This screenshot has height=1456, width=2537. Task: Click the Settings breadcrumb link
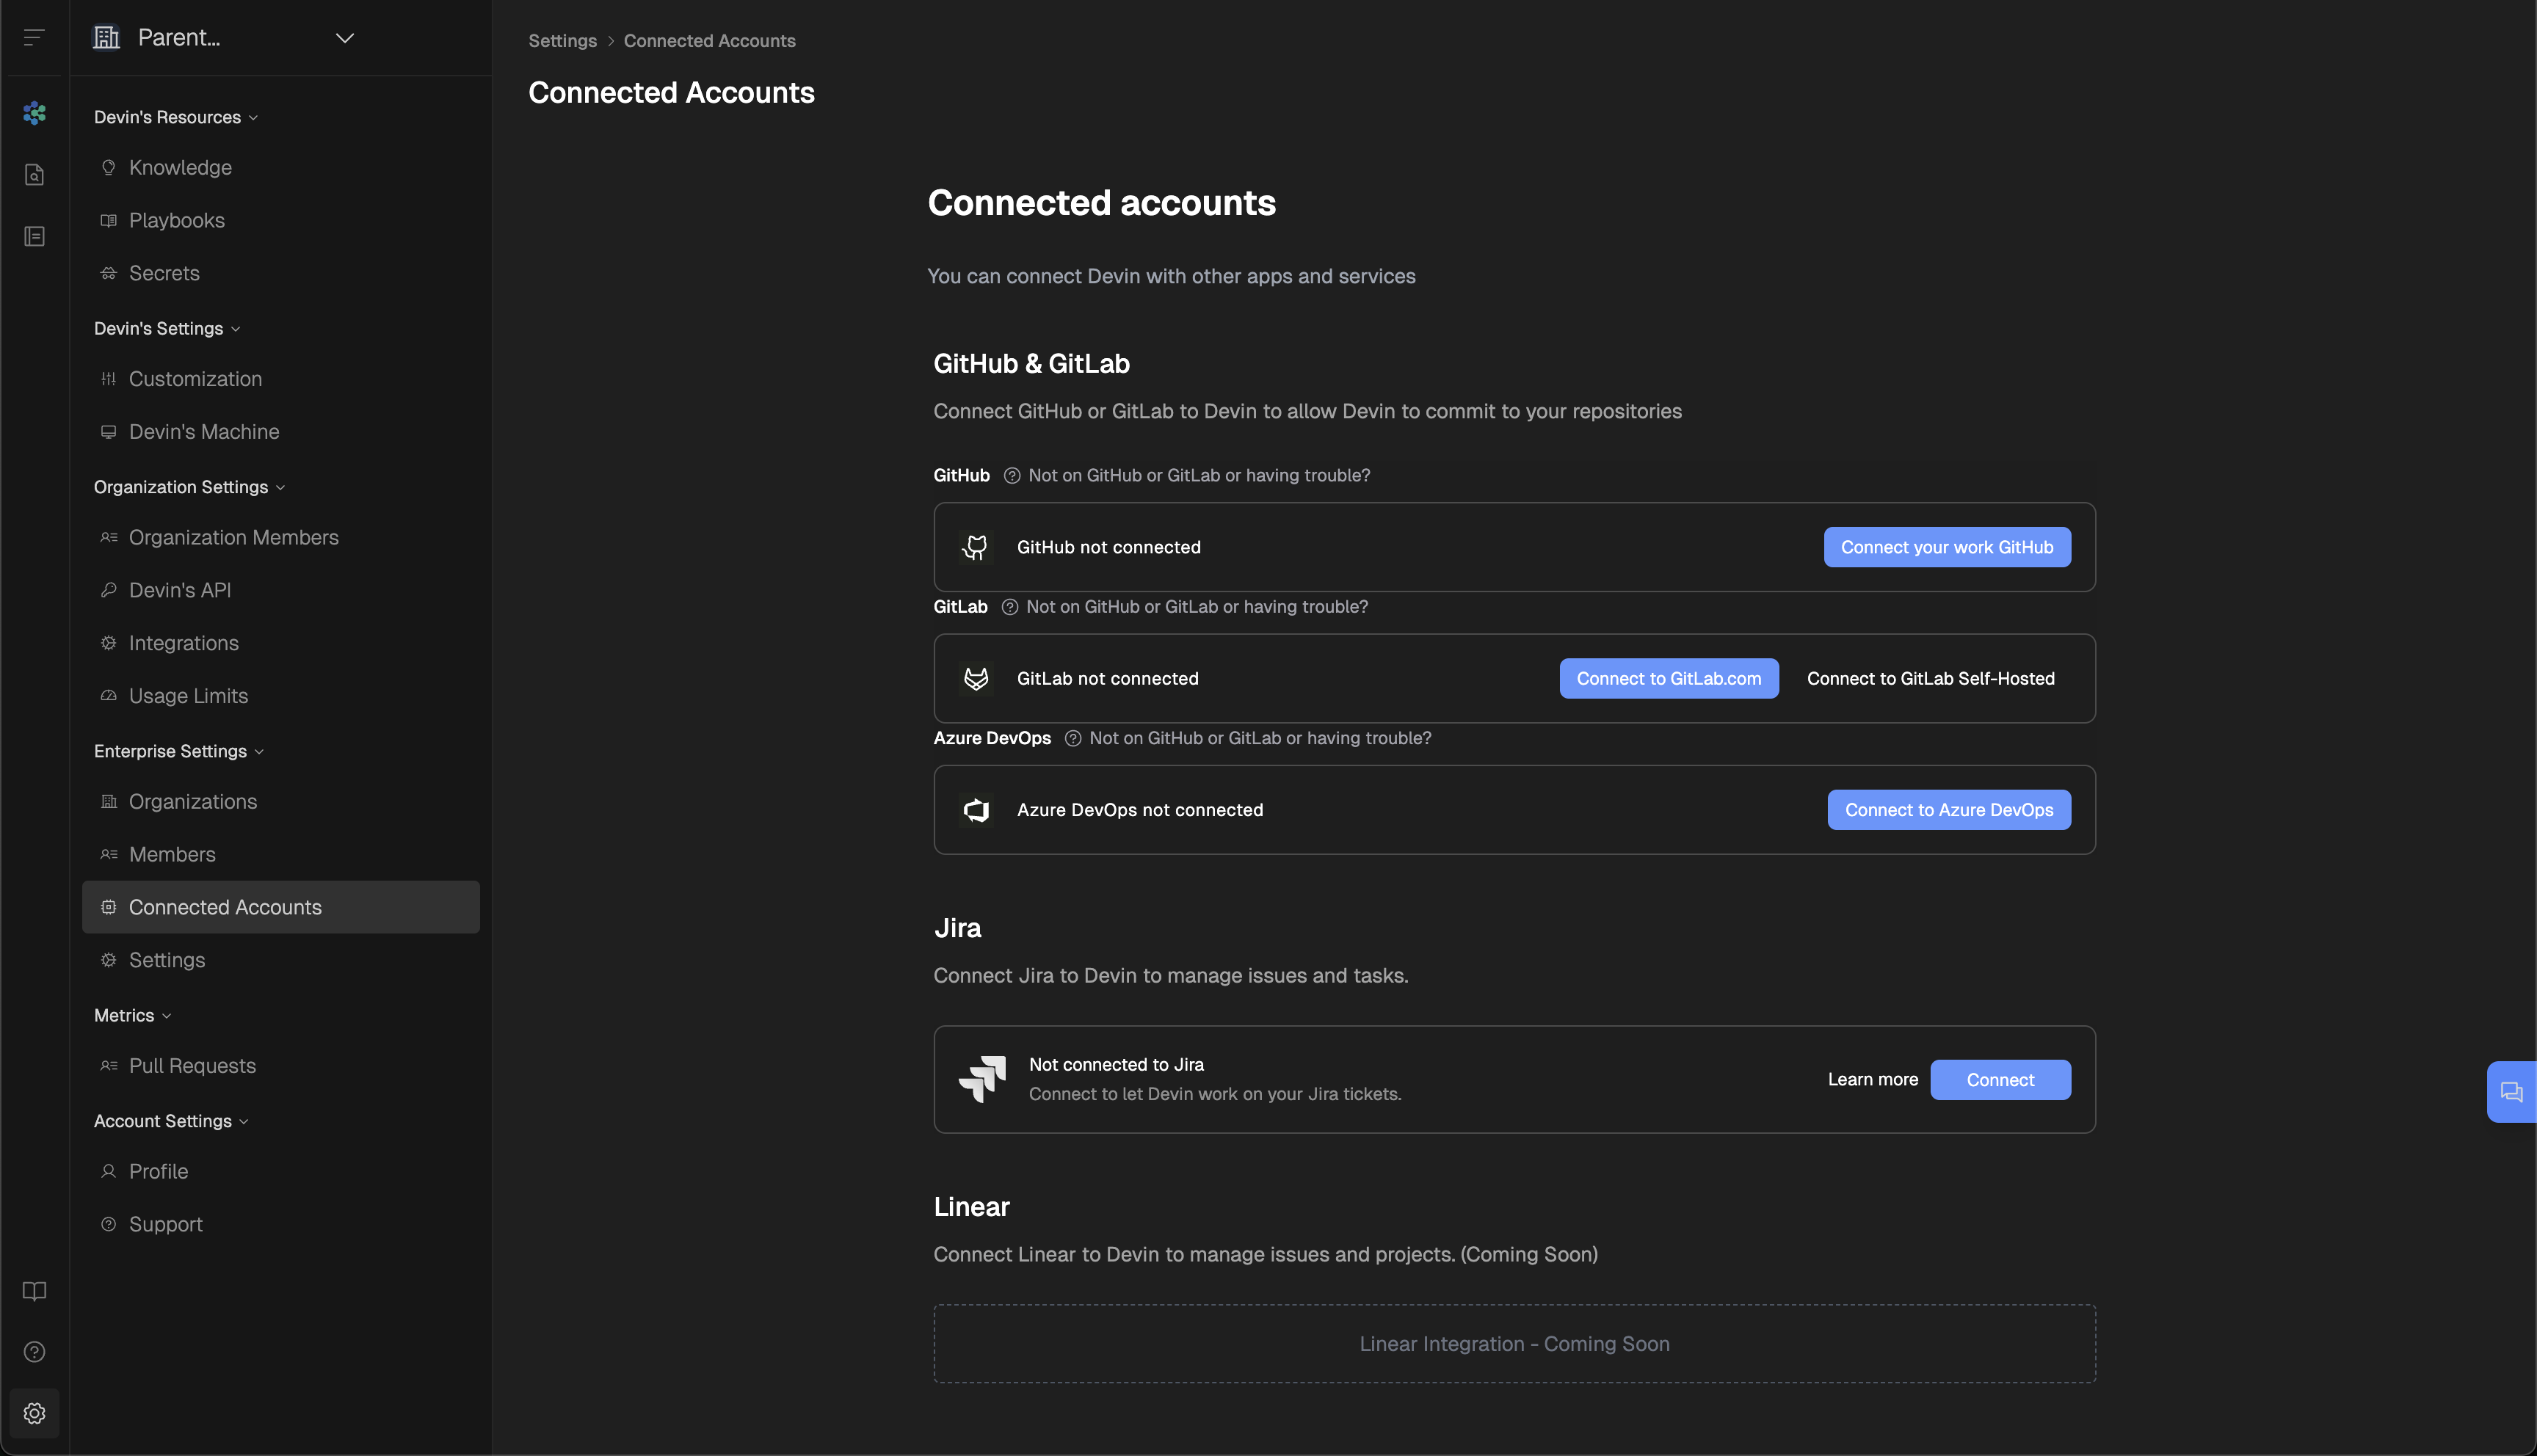[x=562, y=41]
